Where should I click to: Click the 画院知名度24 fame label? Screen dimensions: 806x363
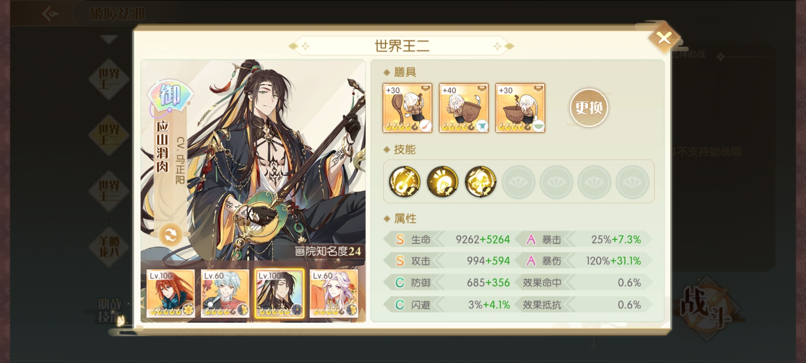(x=328, y=251)
